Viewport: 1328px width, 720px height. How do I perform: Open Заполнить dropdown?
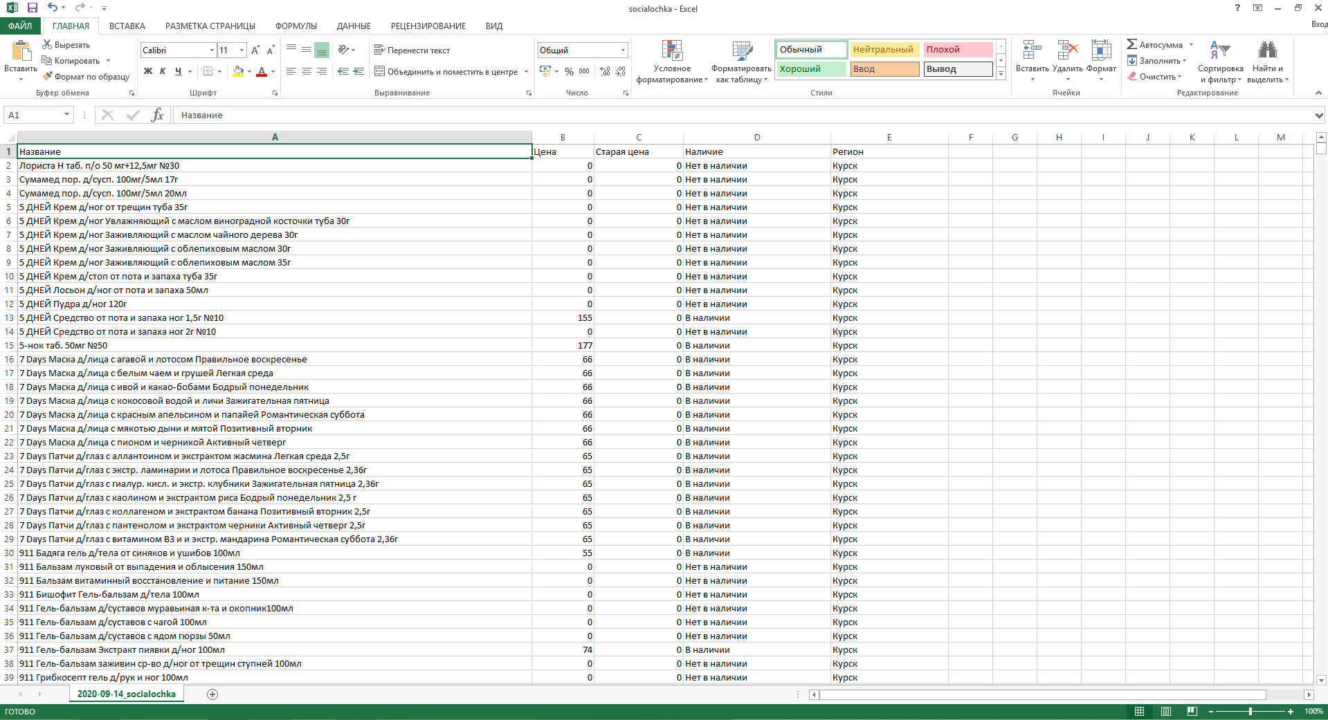(1156, 61)
